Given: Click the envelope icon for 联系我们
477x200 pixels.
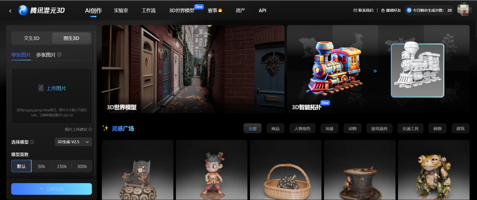Looking at the screenshot, I should [x=356, y=10].
